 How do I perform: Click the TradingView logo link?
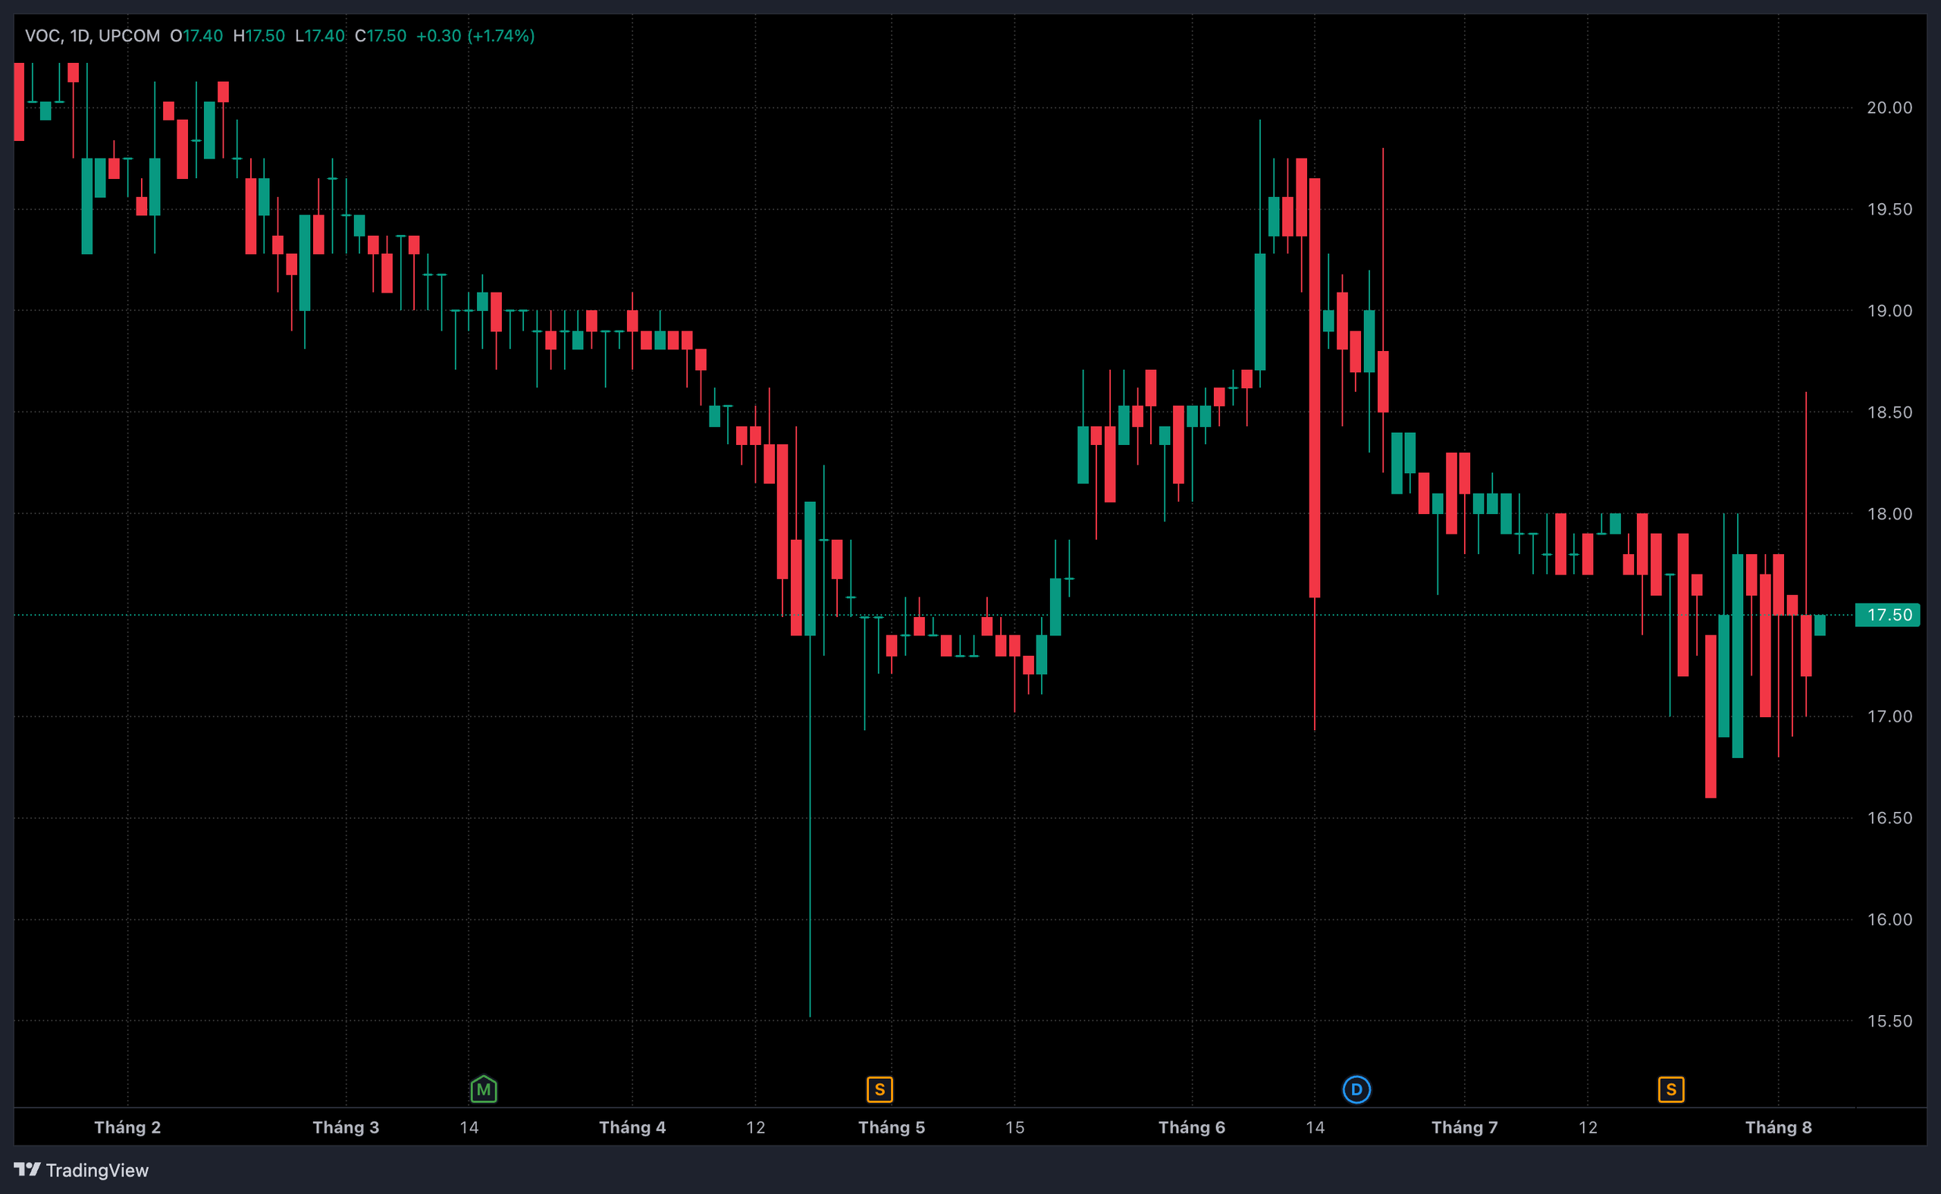81,1170
